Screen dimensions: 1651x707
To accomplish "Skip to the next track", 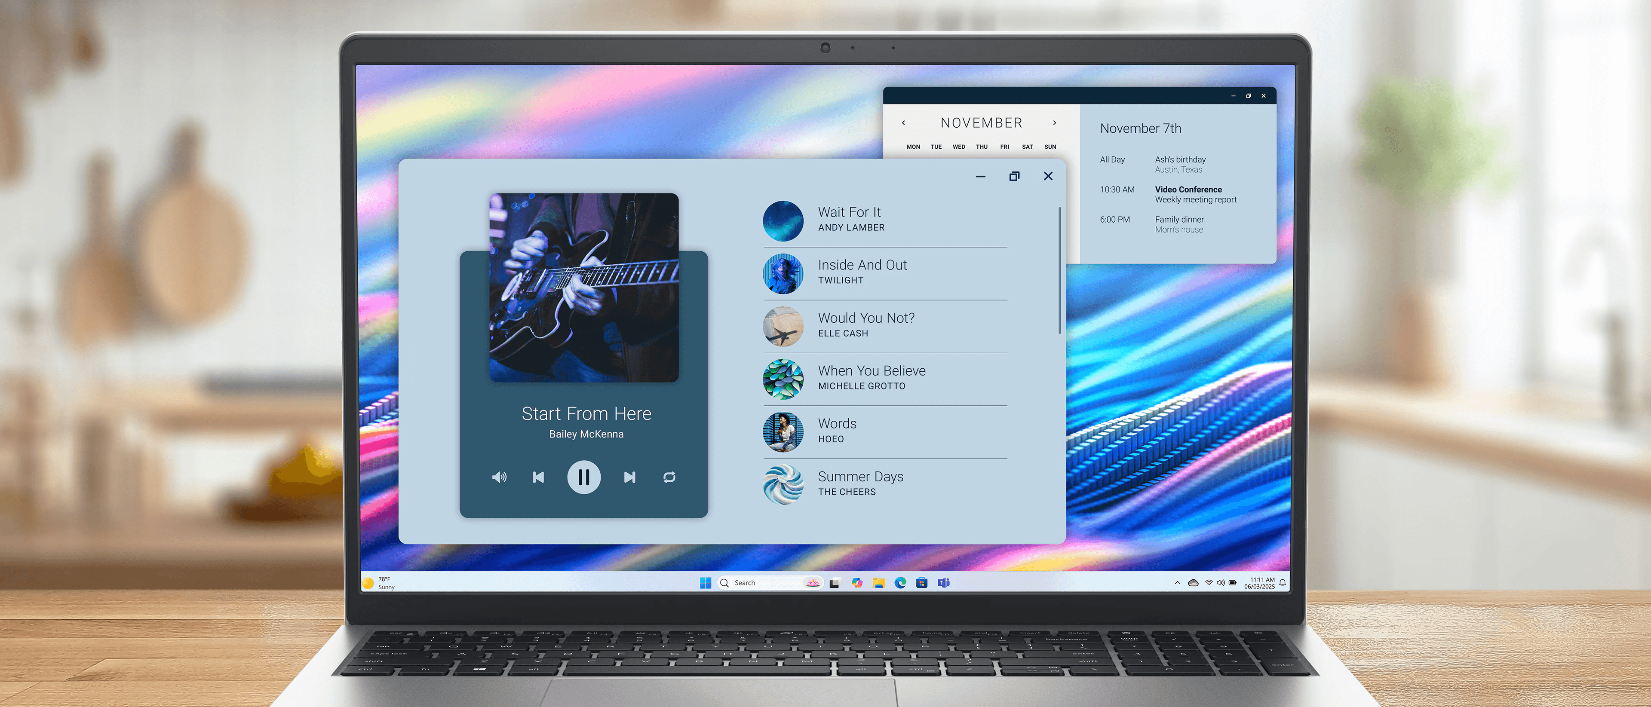I will (629, 477).
